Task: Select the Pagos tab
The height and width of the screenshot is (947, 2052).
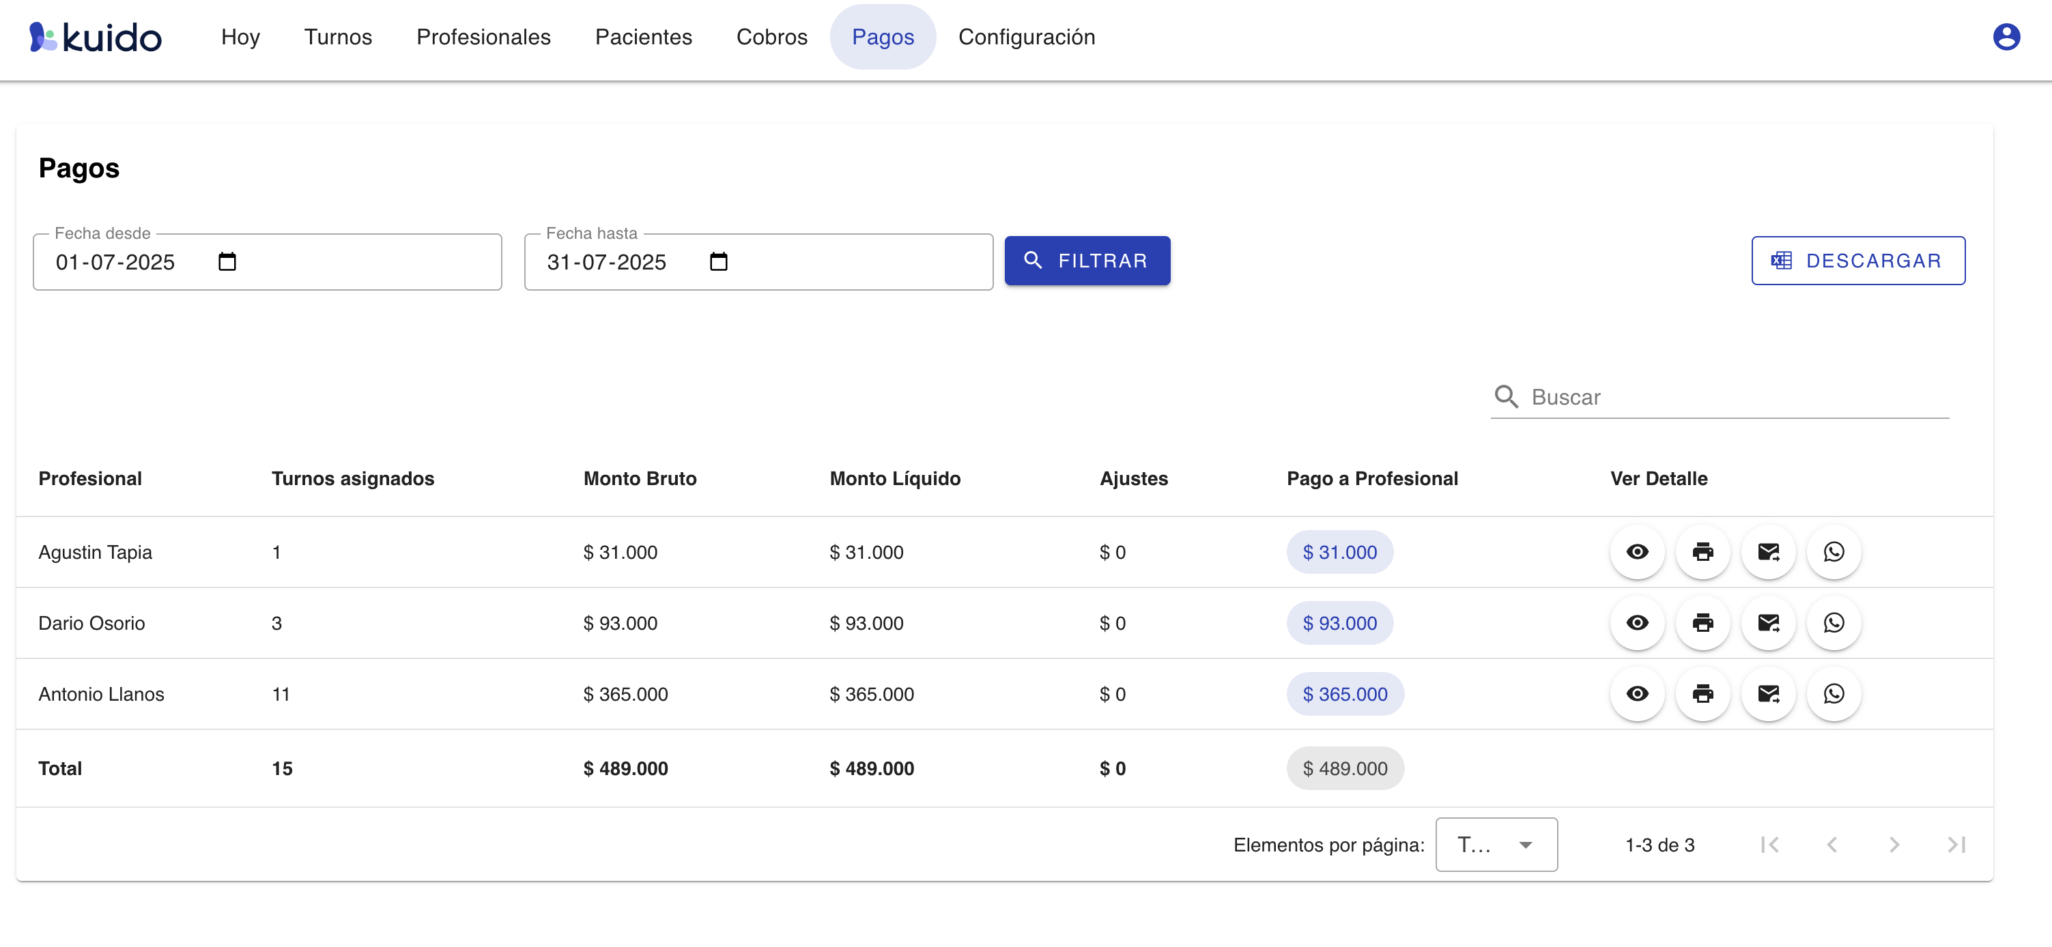Action: pos(883,37)
